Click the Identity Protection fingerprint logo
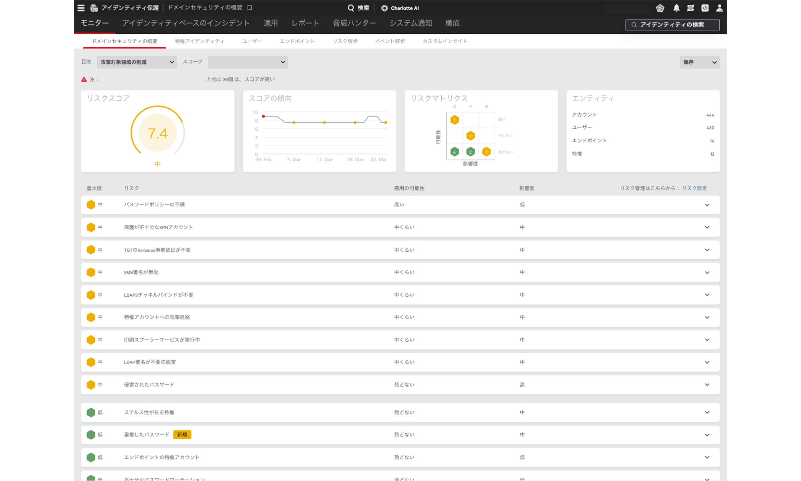This screenshot has width=801, height=481. [x=93, y=8]
